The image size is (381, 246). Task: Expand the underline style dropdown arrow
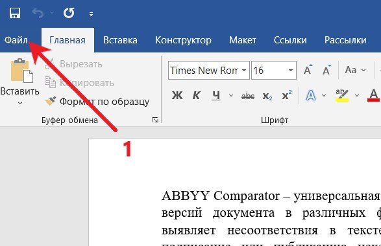(x=231, y=96)
